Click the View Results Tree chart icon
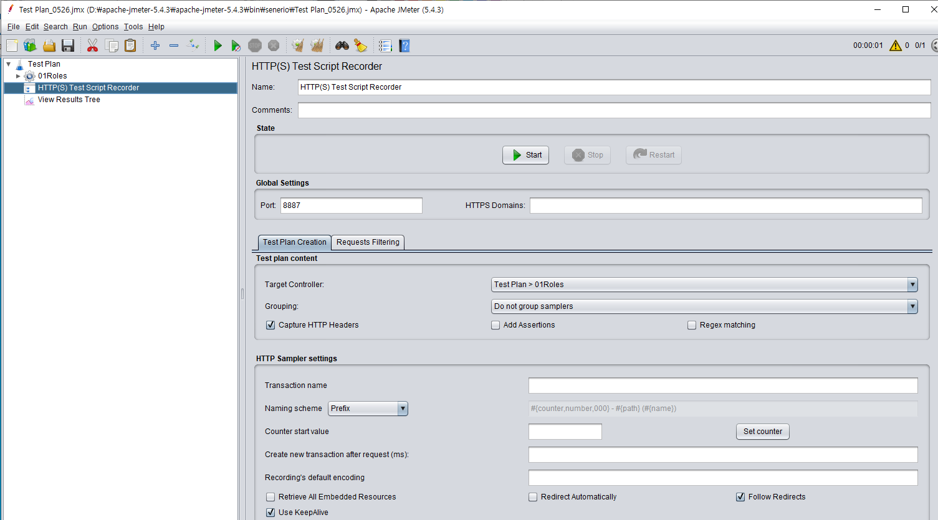938x520 pixels. coord(29,100)
